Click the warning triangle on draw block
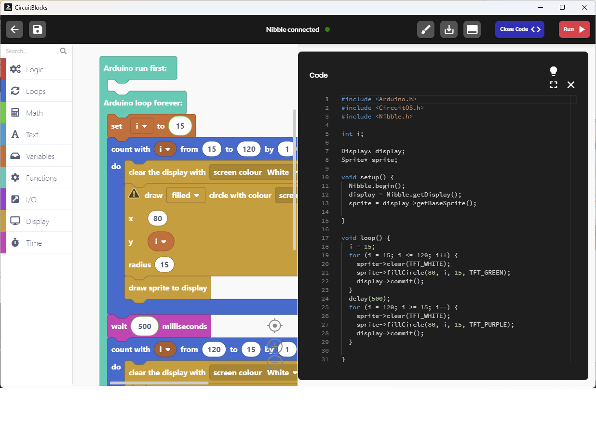Screen dimensions: 596x422 [134, 194]
